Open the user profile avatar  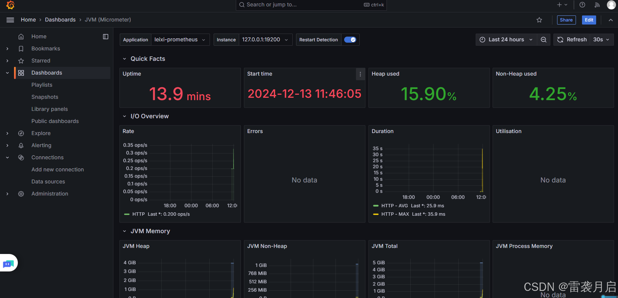(611, 5)
